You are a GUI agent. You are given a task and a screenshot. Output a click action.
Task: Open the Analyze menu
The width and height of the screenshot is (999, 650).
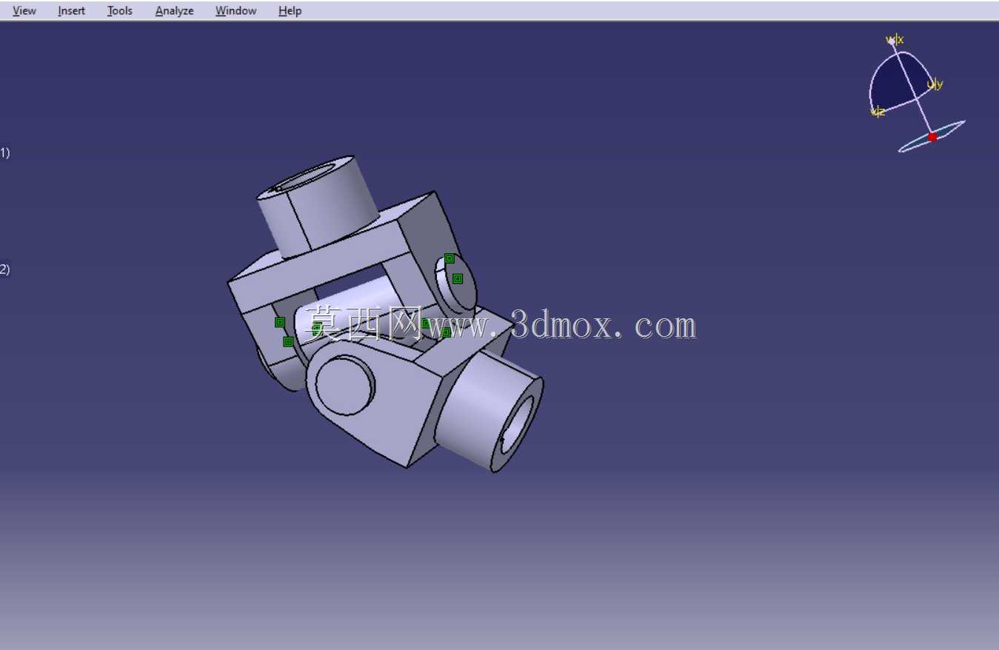[174, 10]
